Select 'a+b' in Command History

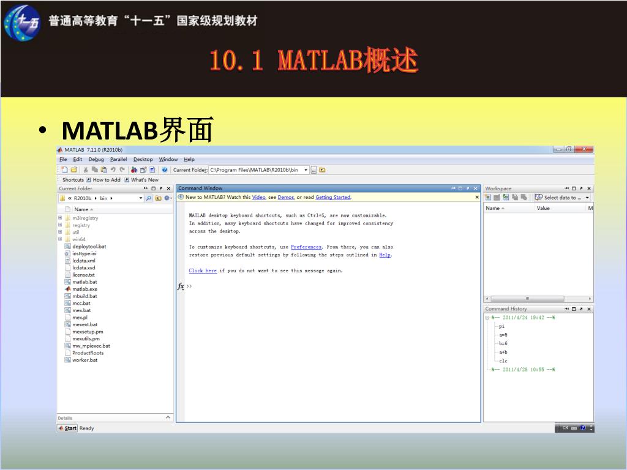point(503,352)
